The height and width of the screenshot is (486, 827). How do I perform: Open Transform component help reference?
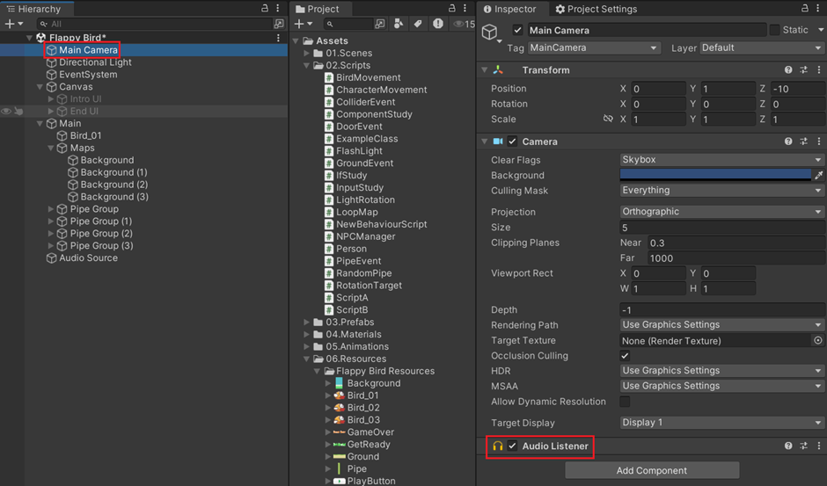tap(788, 69)
